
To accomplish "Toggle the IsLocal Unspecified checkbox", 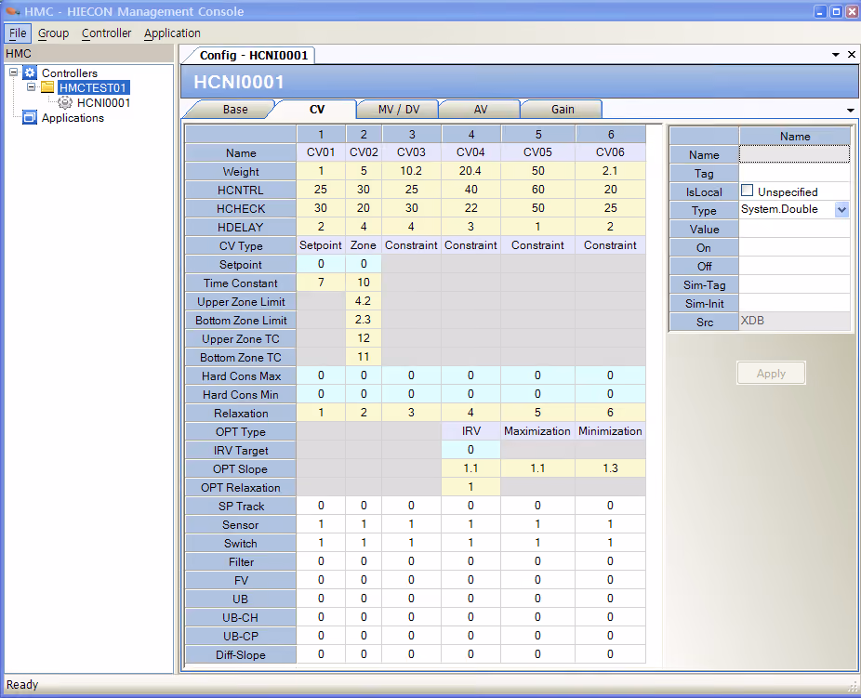I will pos(747,191).
